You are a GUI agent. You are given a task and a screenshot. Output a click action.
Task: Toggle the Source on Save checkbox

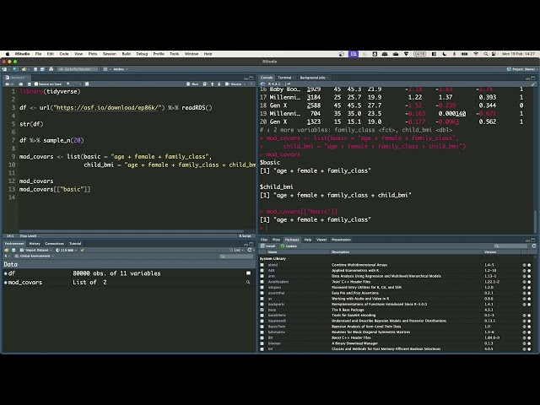(x=35, y=84)
